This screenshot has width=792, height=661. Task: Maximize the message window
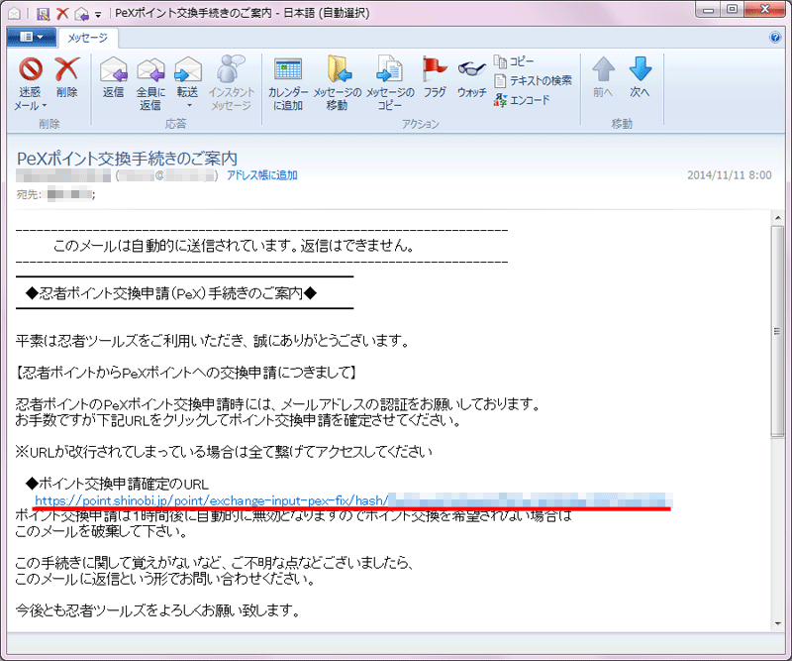click(732, 10)
